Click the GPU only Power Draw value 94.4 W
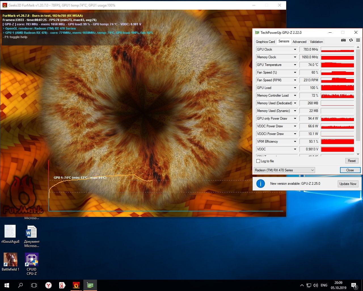The image size is (363, 291). point(309,119)
